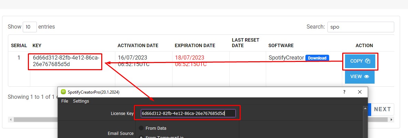
Task: Click the serial number 1 cell
Action: [19, 58]
